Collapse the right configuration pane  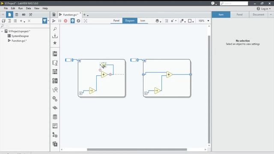[271, 15]
